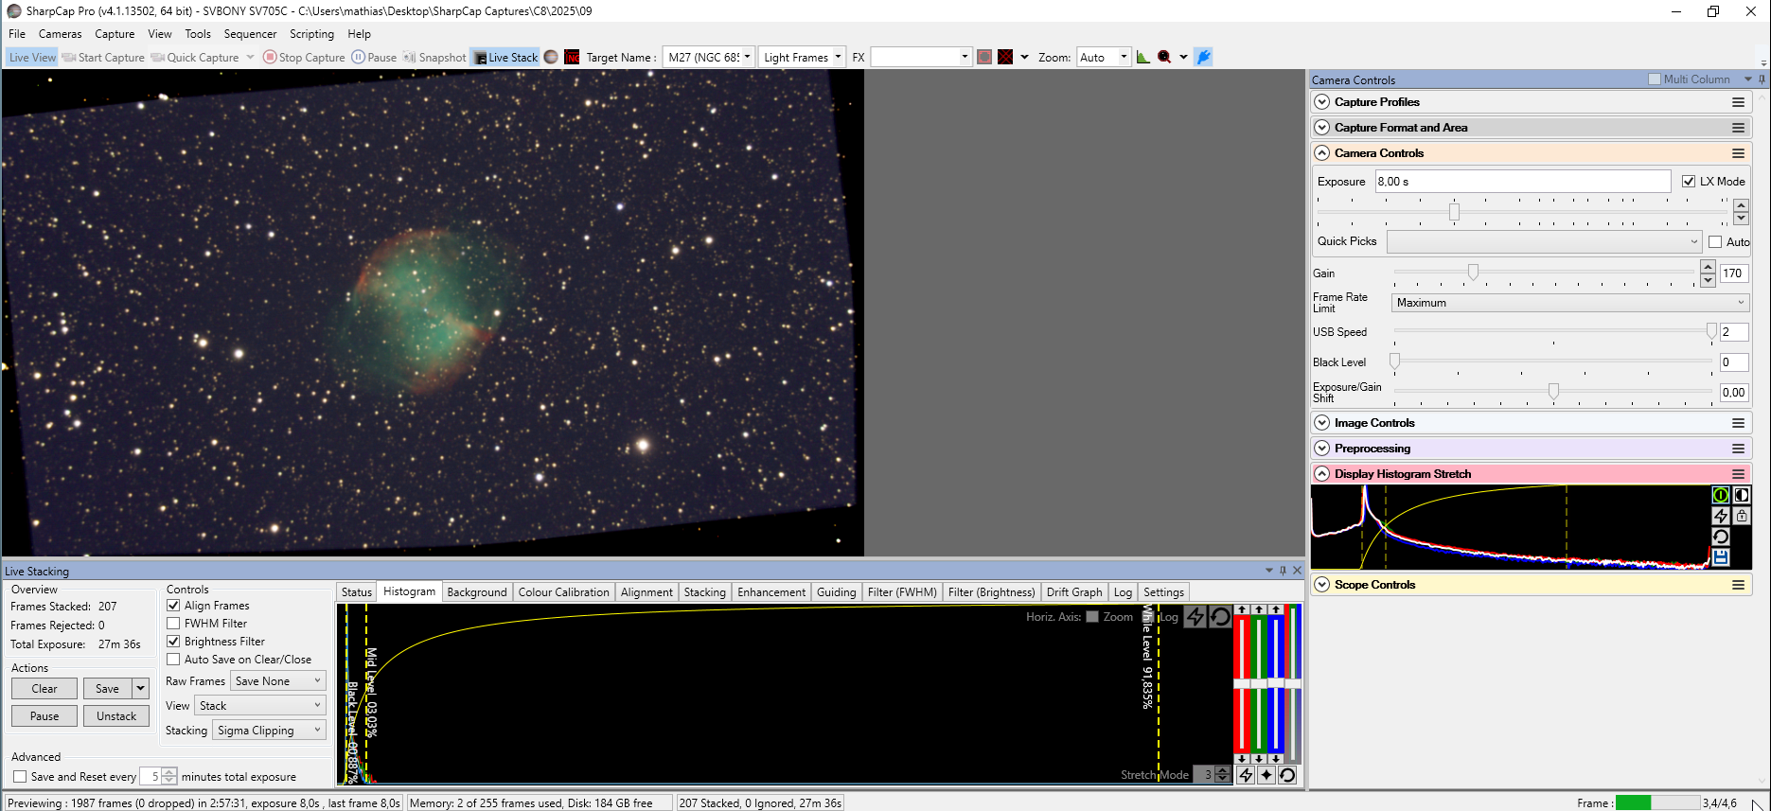Expand the Image Controls section
This screenshot has height=811, width=1771.
(1322, 423)
